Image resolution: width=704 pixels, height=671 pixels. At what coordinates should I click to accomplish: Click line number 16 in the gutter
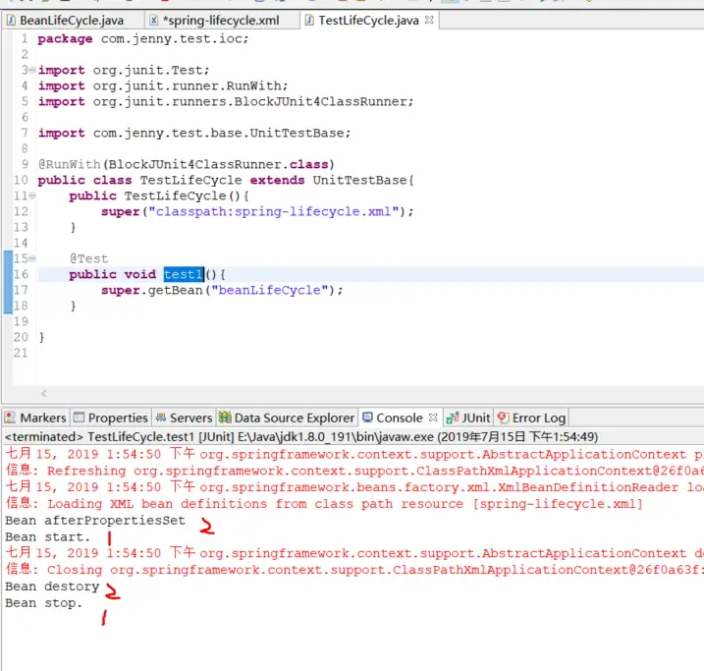(x=21, y=274)
